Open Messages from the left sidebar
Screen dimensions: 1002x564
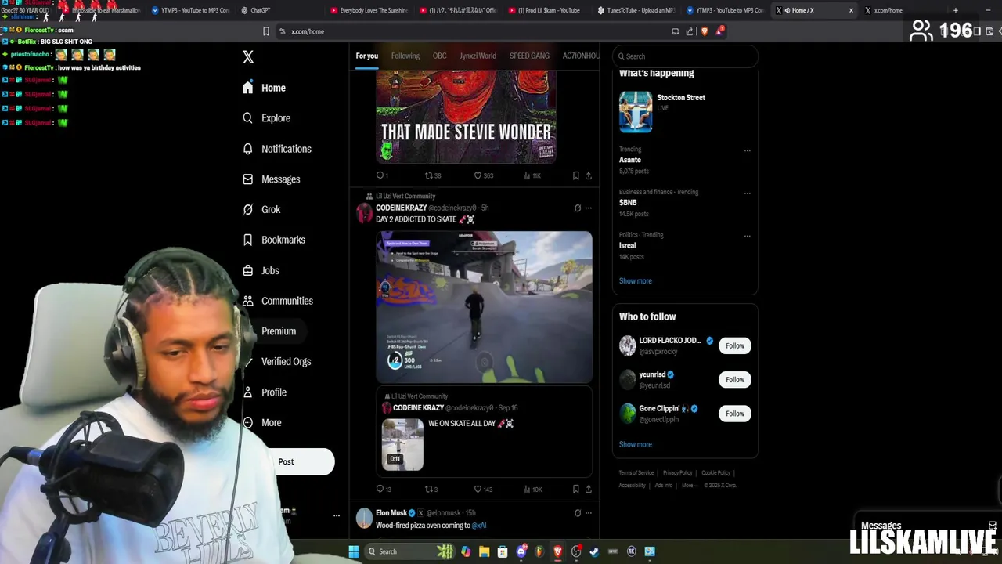[x=272, y=179]
